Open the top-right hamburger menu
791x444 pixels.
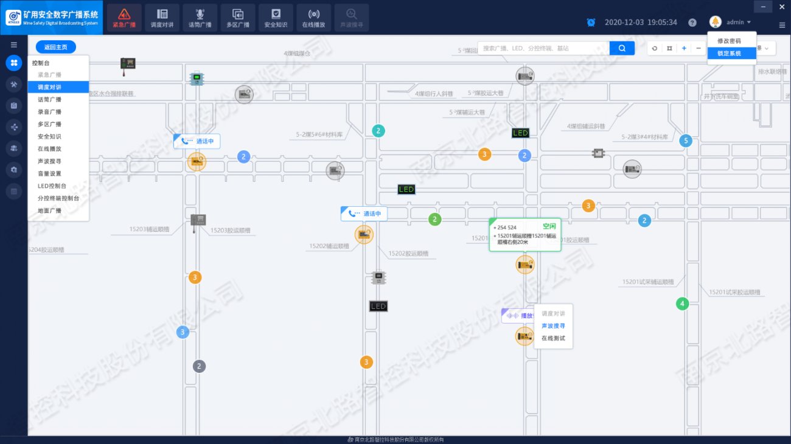pyautogui.click(x=782, y=25)
